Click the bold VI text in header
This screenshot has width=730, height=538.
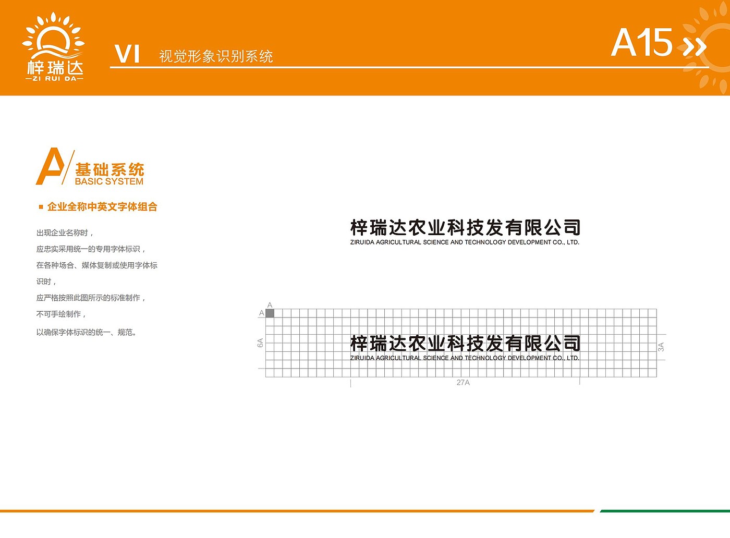(x=127, y=54)
